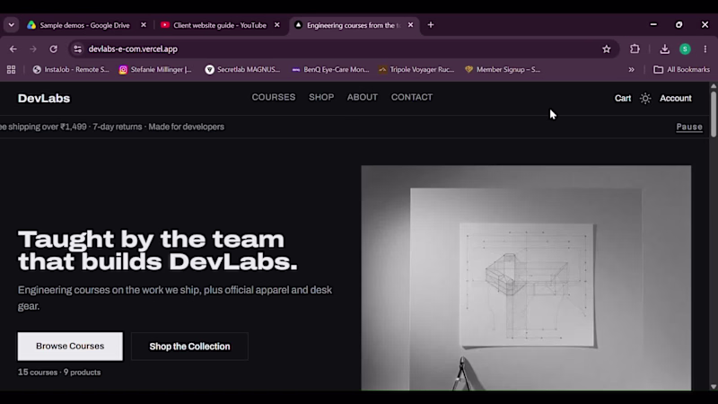718x404 pixels.
Task: Pause the scrolling announcement banner
Action: 689,127
